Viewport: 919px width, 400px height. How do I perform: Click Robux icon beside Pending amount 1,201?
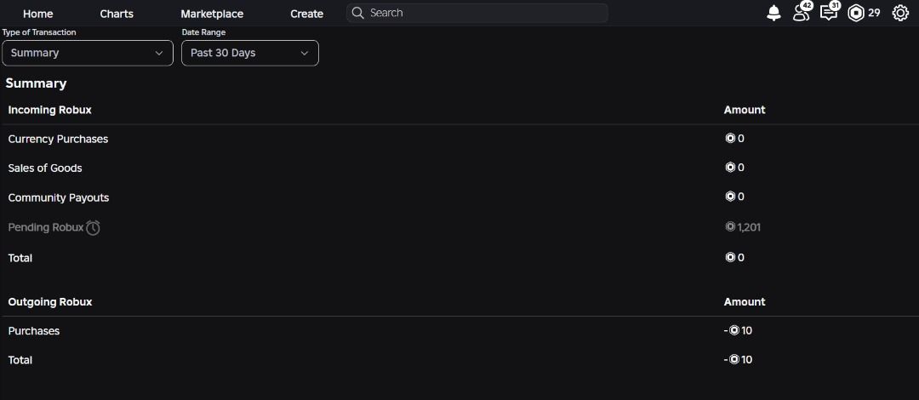click(730, 226)
